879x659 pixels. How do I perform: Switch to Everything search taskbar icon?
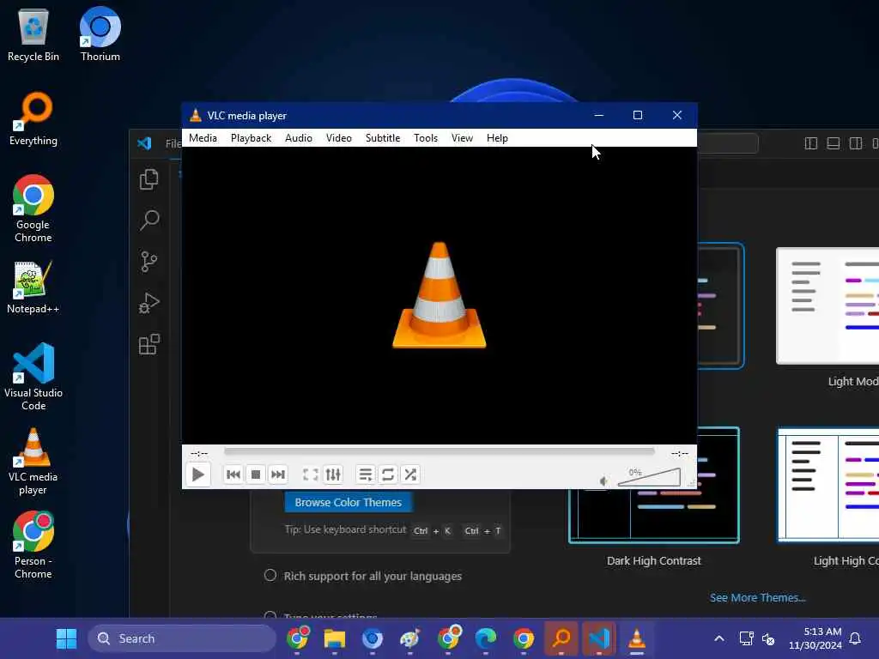(561, 638)
